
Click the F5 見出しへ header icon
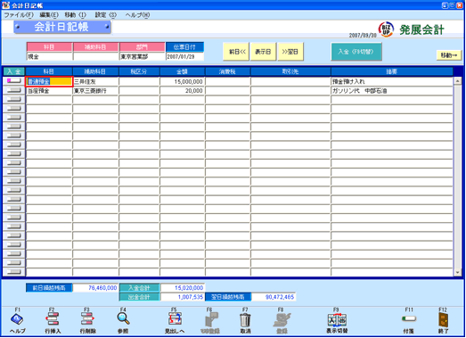tap(175, 319)
